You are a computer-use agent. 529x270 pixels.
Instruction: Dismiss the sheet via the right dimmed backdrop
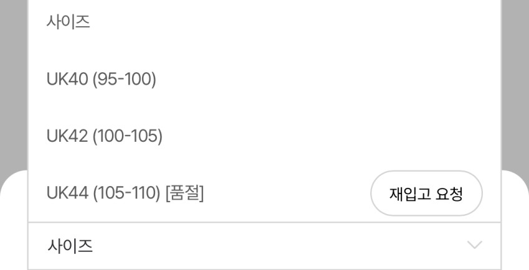(515, 88)
